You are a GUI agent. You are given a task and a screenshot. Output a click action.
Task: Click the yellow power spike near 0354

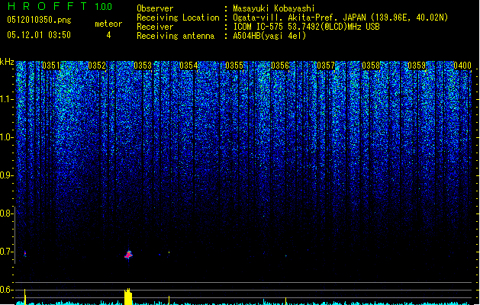tap(169, 300)
